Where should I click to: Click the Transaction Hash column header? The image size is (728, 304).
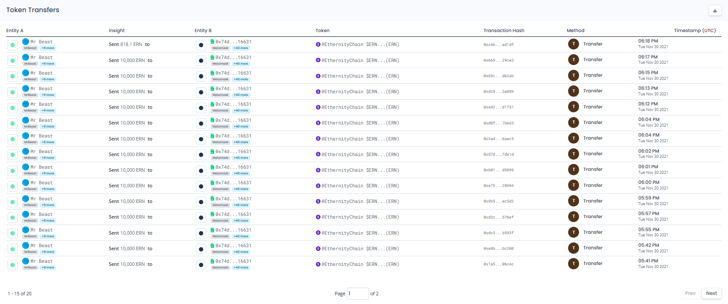click(x=503, y=30)
